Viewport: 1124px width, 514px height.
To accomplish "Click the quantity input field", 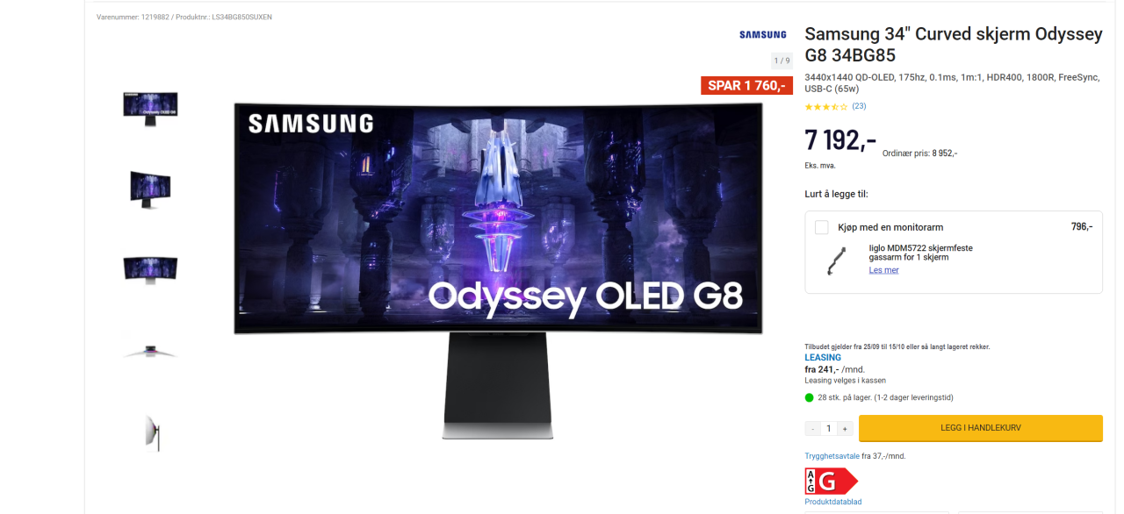I will (828, 428).
